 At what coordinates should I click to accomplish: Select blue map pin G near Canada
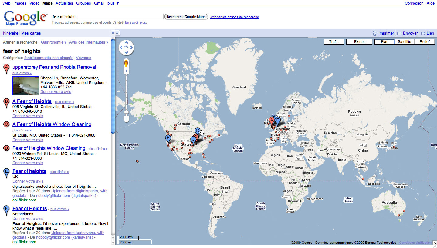[198, 131]
